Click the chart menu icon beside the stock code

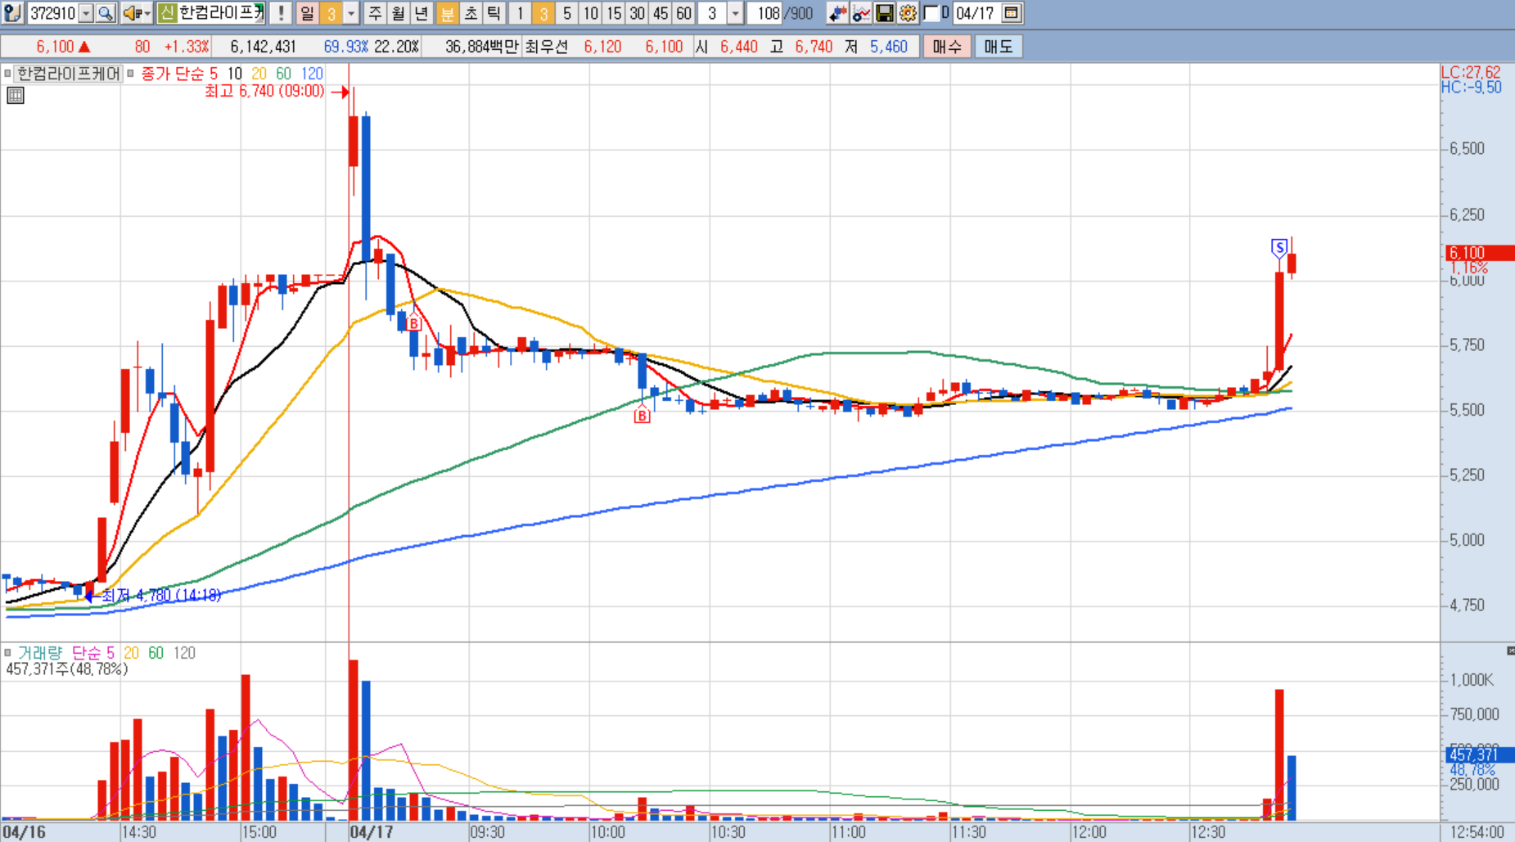tap(12, 13)
